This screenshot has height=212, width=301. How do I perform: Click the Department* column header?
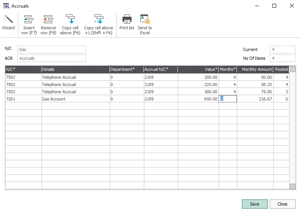coord(127,69)
